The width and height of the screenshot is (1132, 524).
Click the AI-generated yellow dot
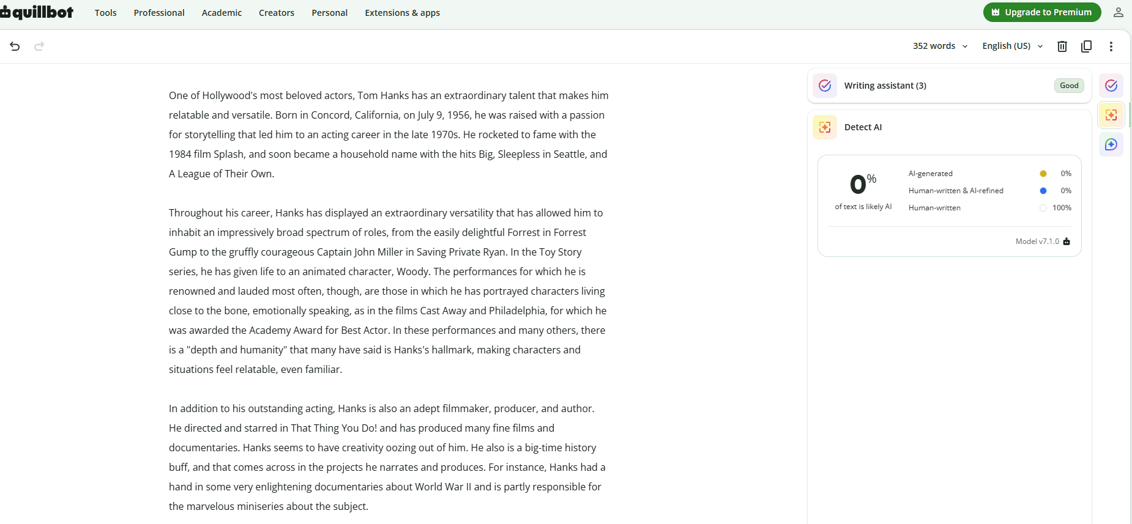pyautogui.click(x=1043, y=174)
